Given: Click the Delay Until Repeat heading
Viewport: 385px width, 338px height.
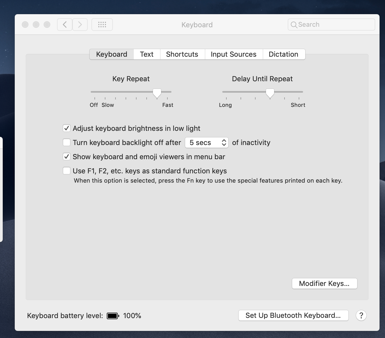Looking at the screenshot, I should pos(262,79).
